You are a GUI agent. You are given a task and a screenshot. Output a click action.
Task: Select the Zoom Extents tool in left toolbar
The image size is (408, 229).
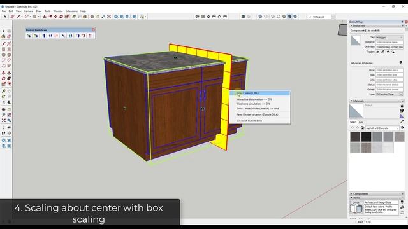pyautogui.click(x=3, y=120)
